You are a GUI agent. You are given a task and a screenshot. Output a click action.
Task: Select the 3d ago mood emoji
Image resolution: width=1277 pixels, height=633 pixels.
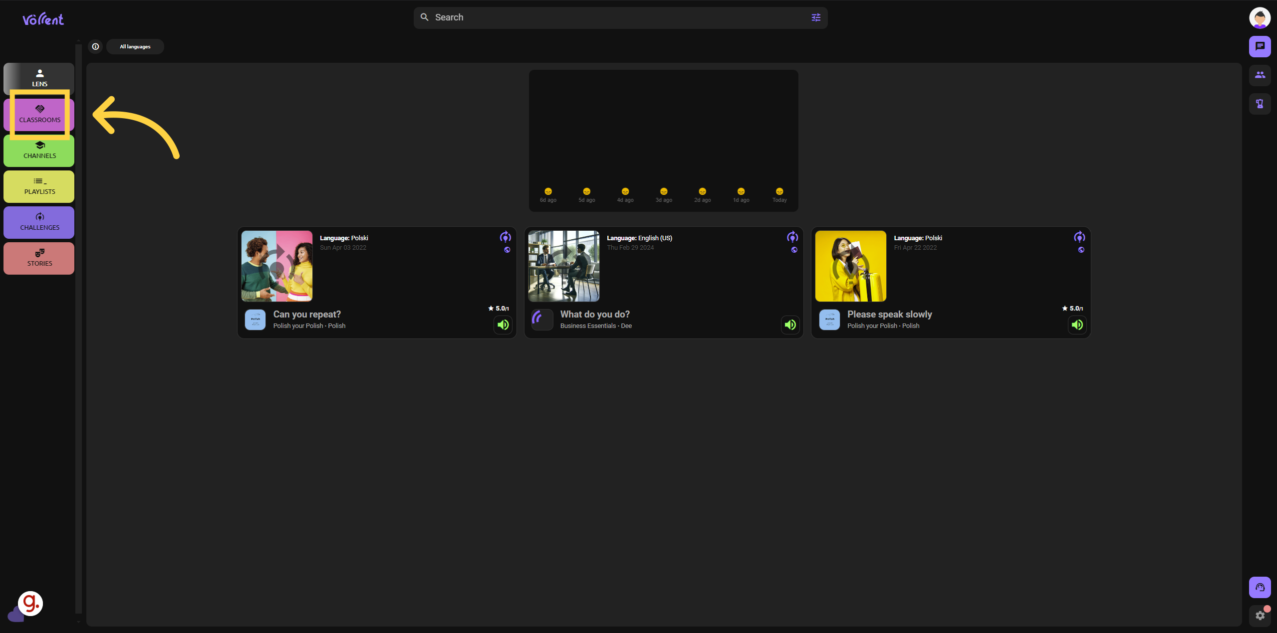point(664,191)
